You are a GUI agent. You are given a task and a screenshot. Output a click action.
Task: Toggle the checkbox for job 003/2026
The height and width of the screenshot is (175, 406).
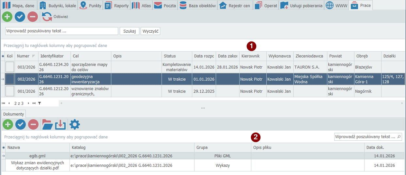point(10,67)
